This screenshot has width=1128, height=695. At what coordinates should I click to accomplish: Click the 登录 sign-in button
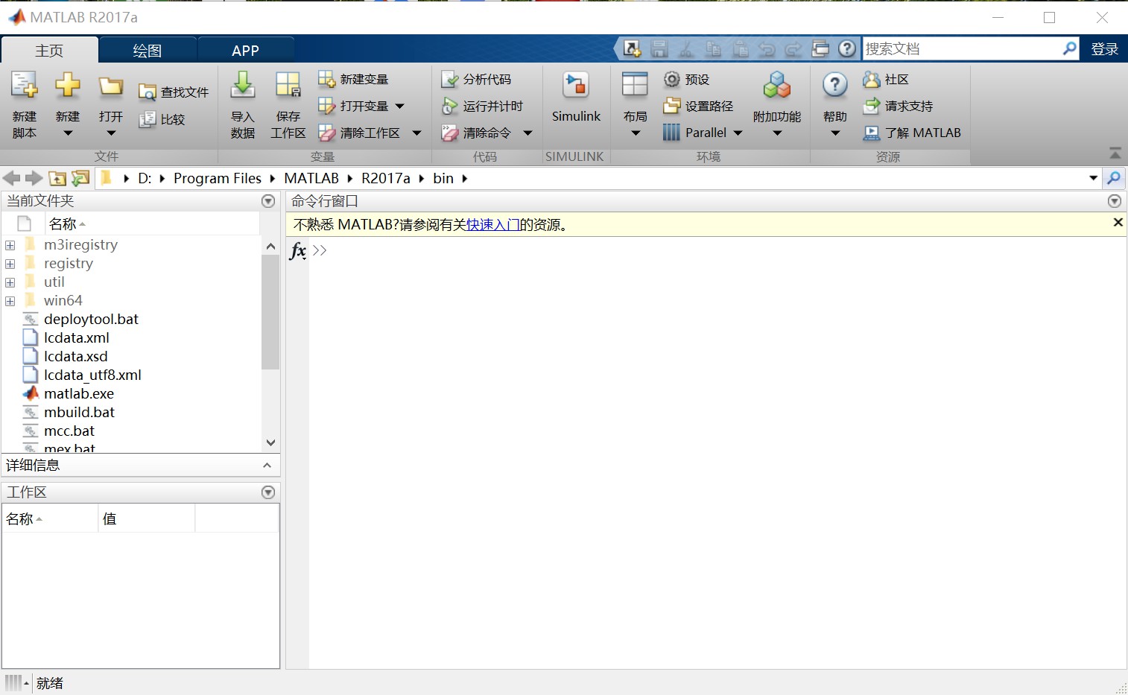point(1104,49)
